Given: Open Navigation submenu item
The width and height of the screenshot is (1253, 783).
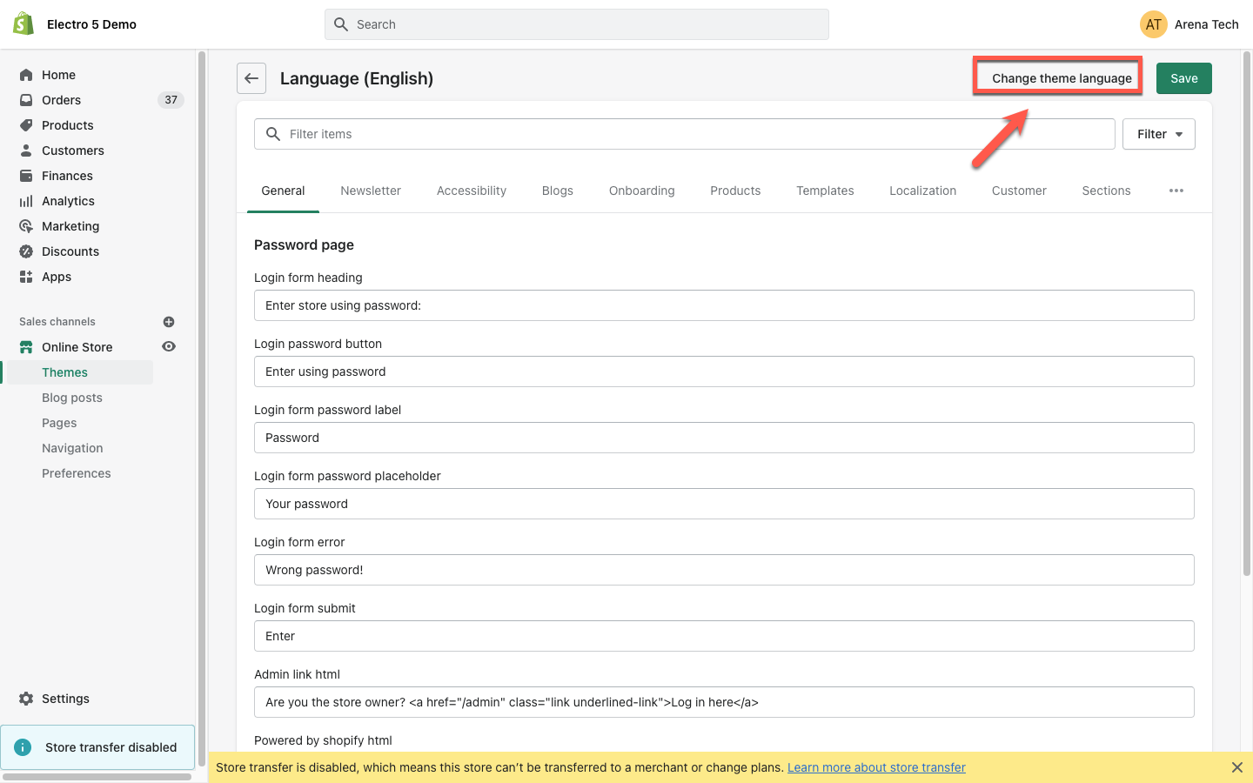Looking at the screenshot, I should click(x=72, y=448).
